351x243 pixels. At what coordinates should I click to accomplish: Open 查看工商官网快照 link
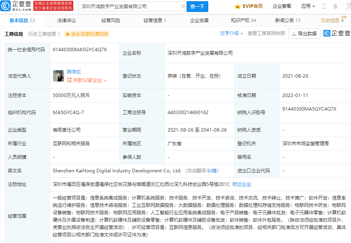[x=266, y=33]
